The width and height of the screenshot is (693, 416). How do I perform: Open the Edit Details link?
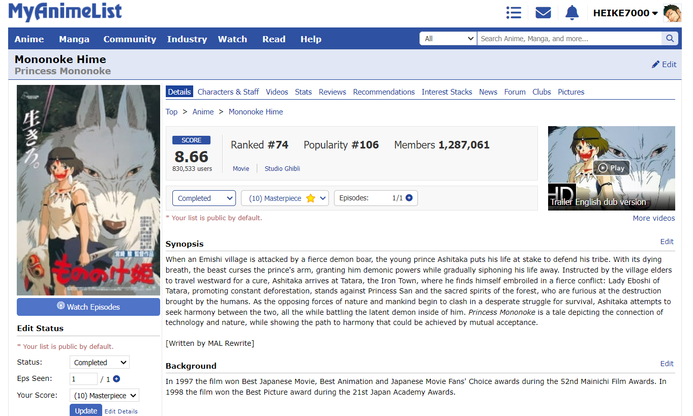point(121,411)
